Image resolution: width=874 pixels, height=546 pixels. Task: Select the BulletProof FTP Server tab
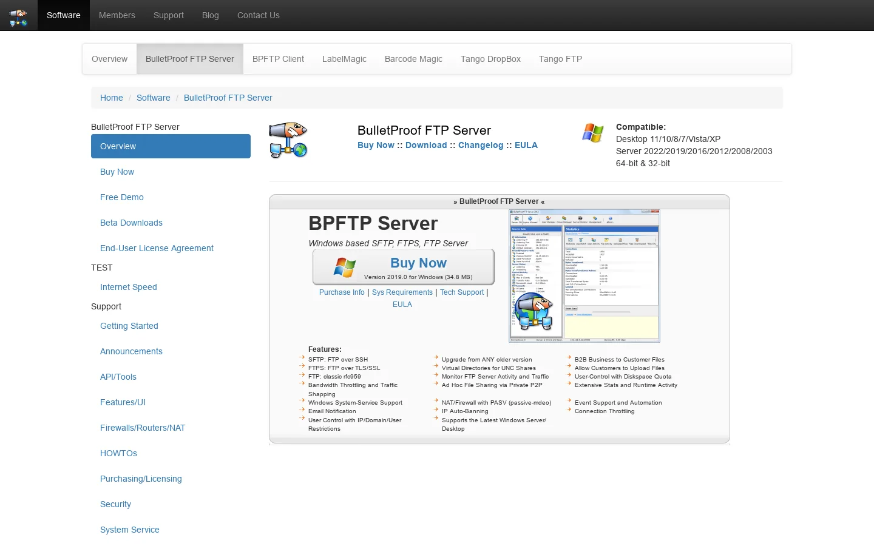(190, 59)
